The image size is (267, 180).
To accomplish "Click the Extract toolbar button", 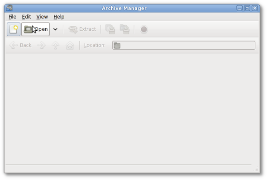I will (x=82, y=29).
